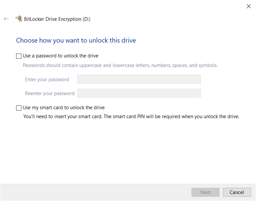Click the smart card PIN description text

pyautogui.click(x=131, y=117)
